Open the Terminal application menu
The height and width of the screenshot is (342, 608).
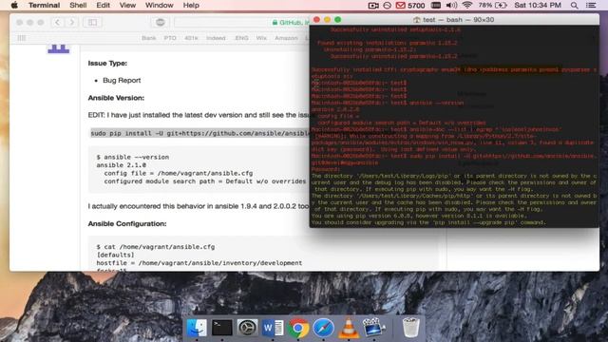45,5
